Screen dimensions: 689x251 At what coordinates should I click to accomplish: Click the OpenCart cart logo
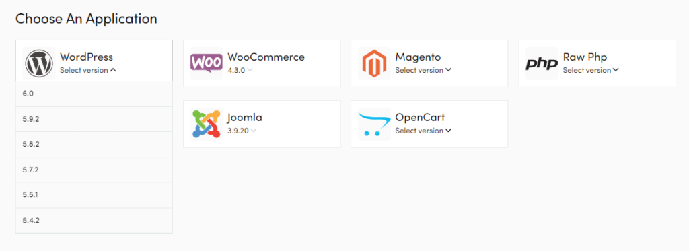374,124
